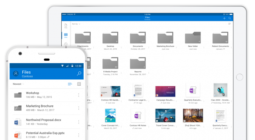The height and width of the screenshot is (140, 255).
Task: Open more options for Patient Documents folder
Action: tap(231, 48)
